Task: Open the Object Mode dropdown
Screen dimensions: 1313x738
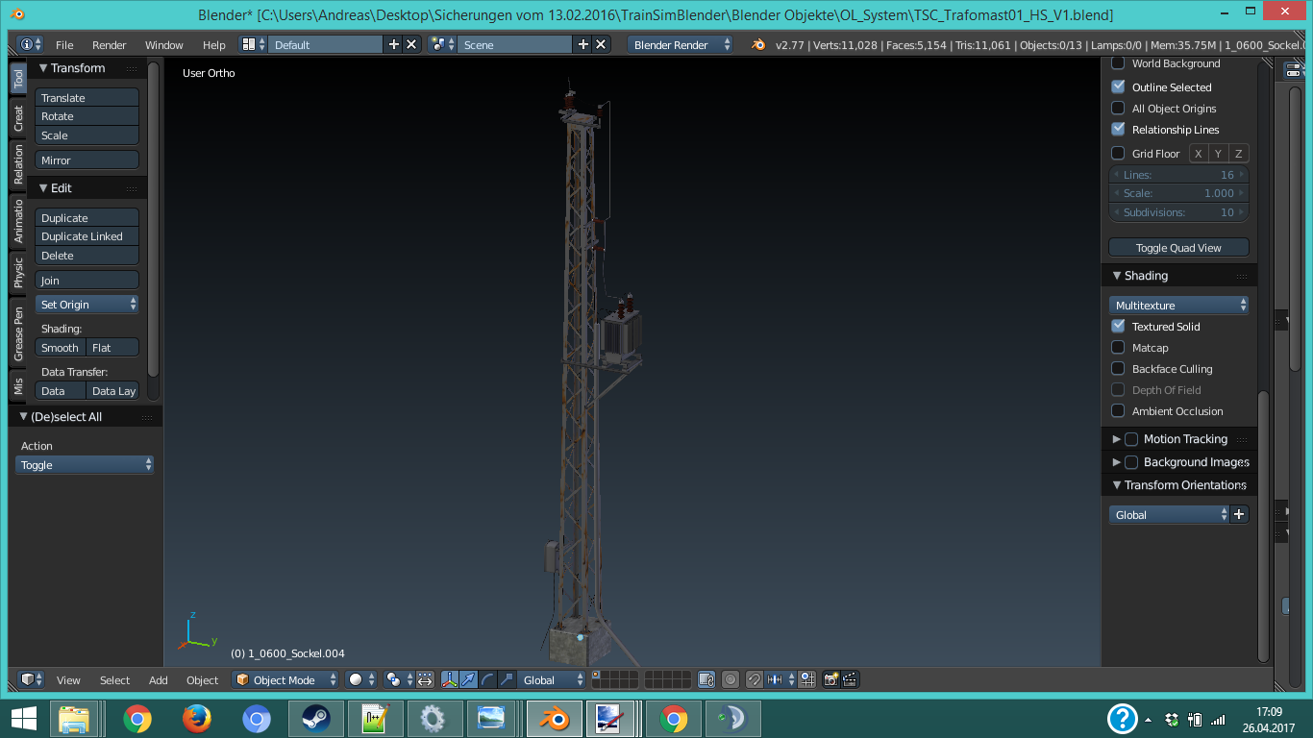Action: [285, 679]
